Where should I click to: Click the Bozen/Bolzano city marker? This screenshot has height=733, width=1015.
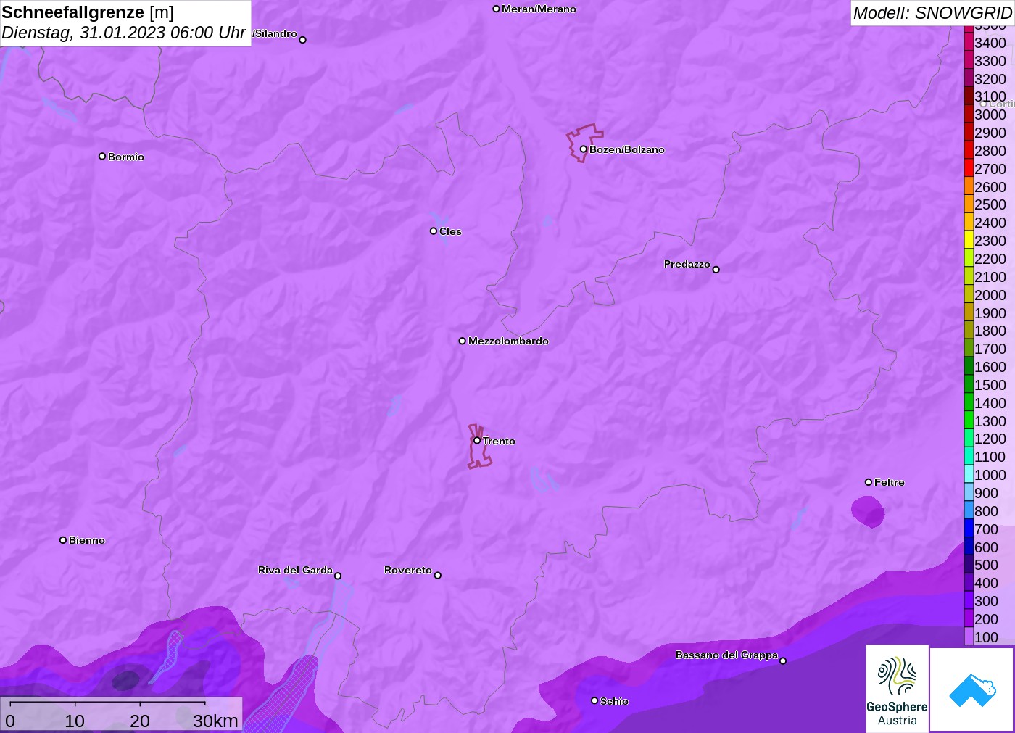pos(583,149)
